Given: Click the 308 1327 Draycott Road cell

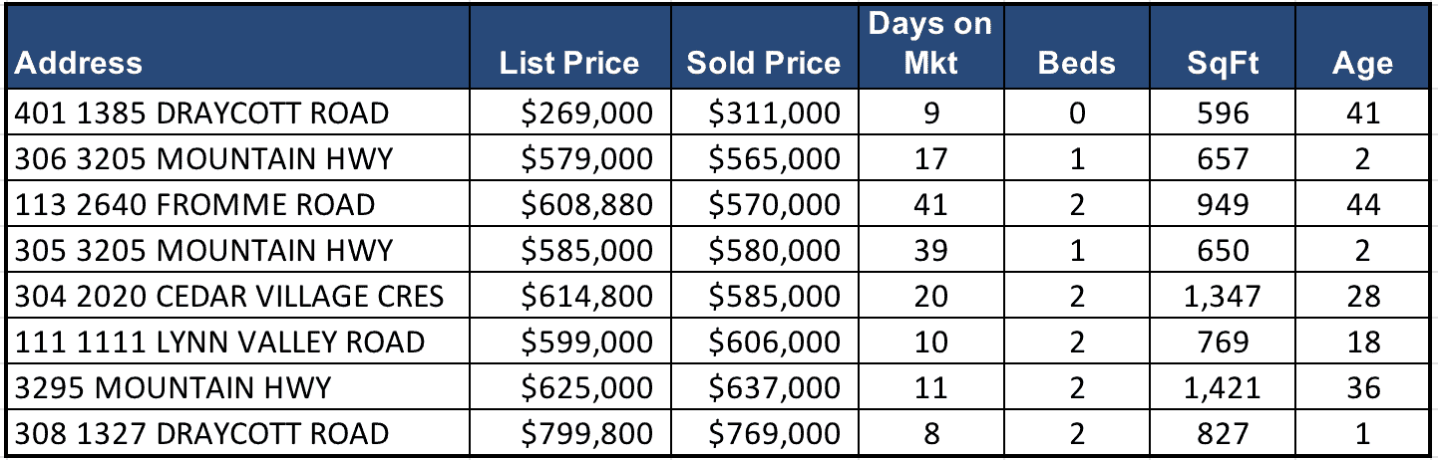Looking at the screenshot, I should 201,434.
